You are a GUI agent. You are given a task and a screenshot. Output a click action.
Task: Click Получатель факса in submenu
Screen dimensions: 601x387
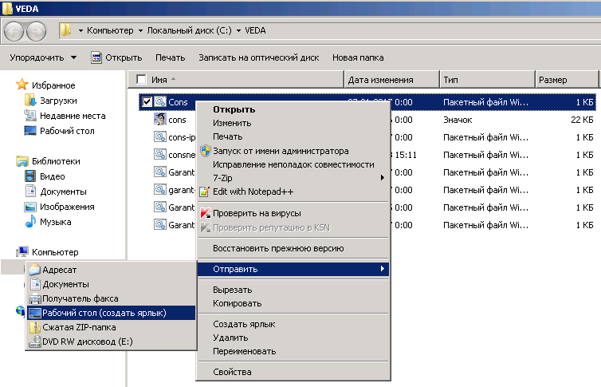(81, 298)
